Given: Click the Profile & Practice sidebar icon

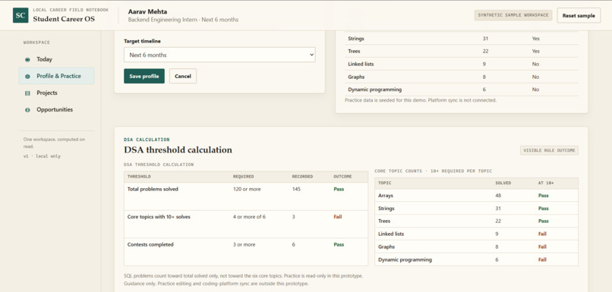Looking at the screenshot, I should coord(27,77).
